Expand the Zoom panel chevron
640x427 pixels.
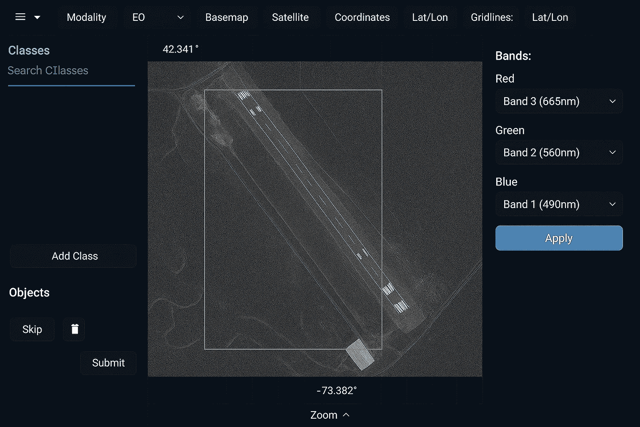[346, 415]
